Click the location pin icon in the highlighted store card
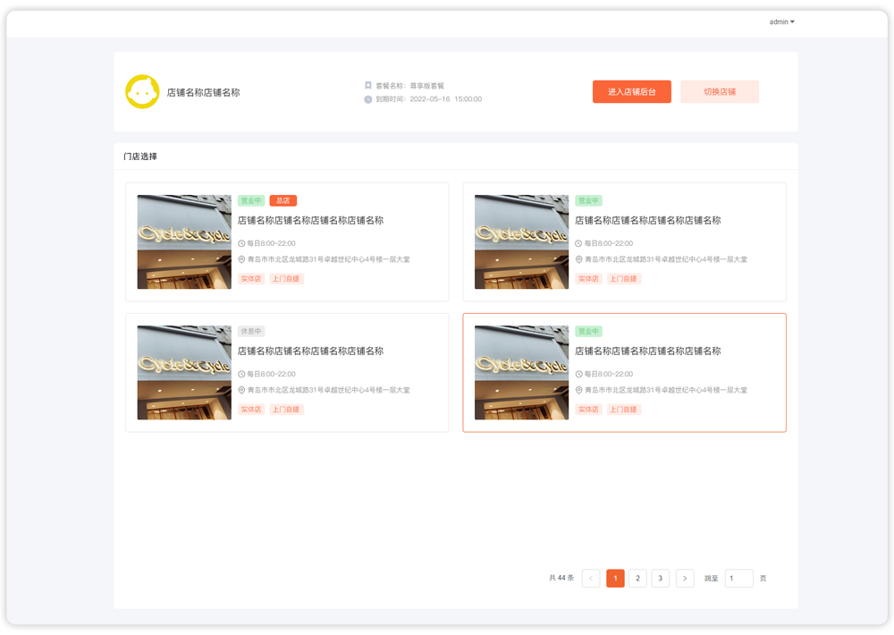This screenshot has width=894, height=635. pos(578,390)
